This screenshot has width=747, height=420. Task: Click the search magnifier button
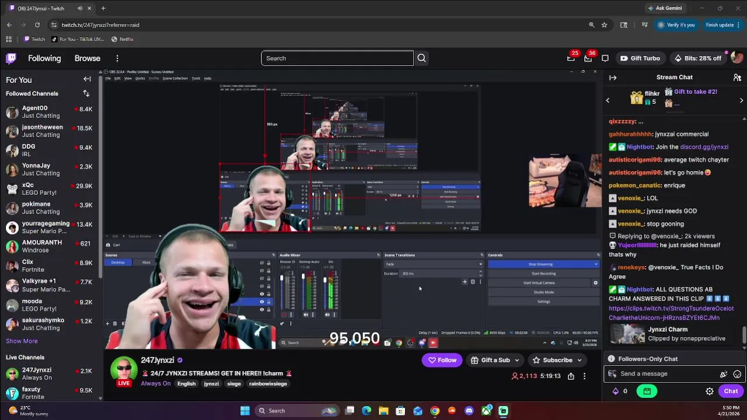421,58
